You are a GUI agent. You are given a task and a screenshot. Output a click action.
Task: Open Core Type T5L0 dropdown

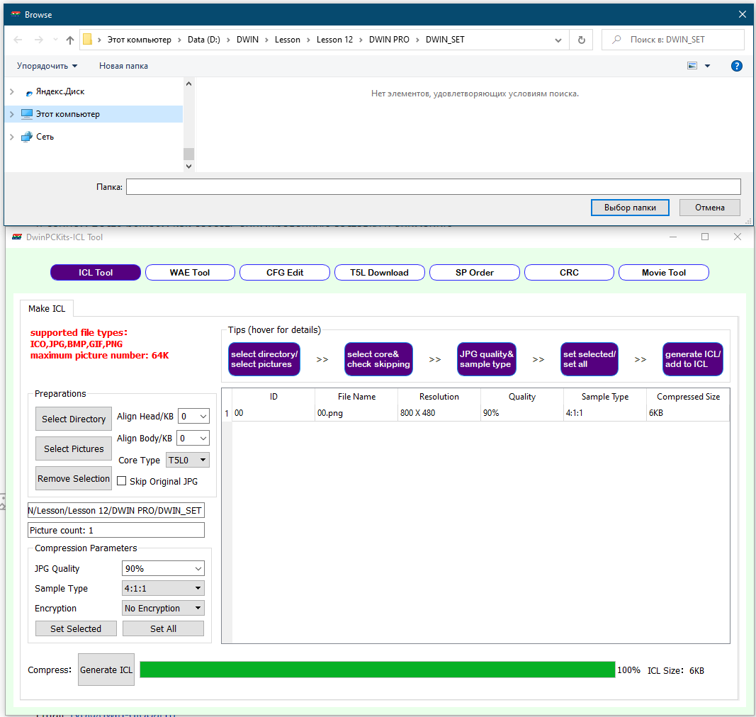point(188,460)
